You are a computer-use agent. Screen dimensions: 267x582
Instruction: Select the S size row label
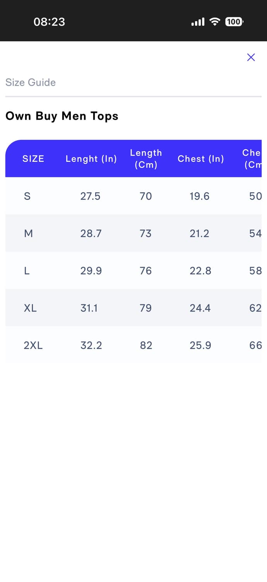pos(27,196)
